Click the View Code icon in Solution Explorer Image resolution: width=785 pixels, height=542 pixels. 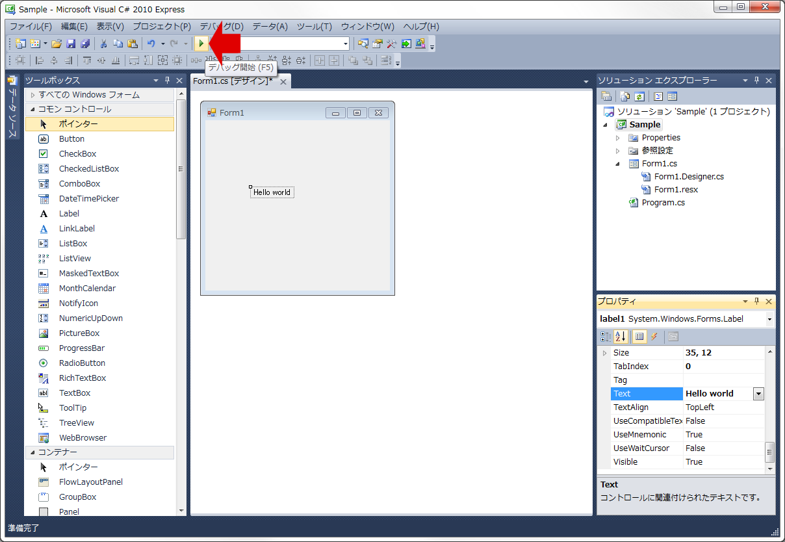(x=658, y=96)
